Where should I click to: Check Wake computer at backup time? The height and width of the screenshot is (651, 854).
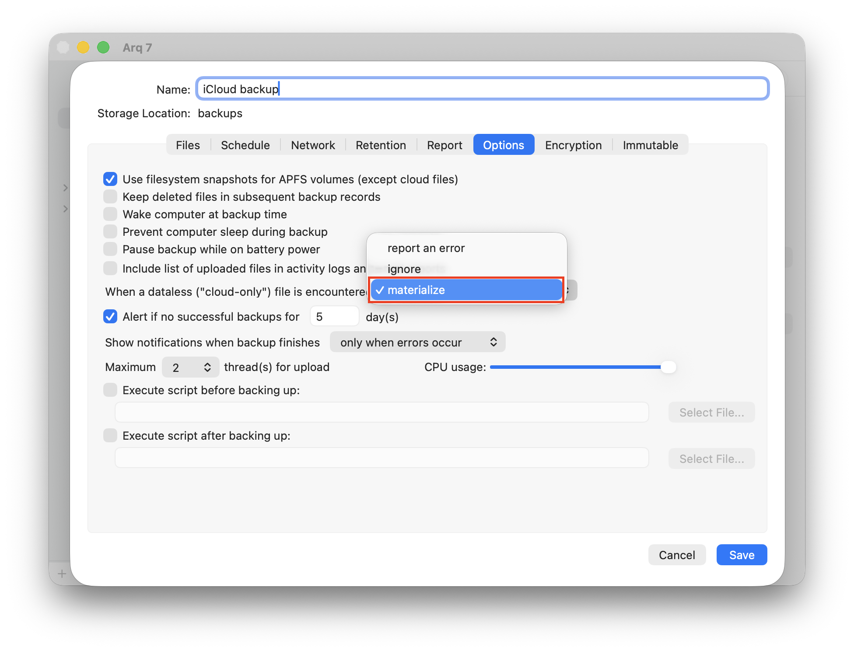[110, 214]
